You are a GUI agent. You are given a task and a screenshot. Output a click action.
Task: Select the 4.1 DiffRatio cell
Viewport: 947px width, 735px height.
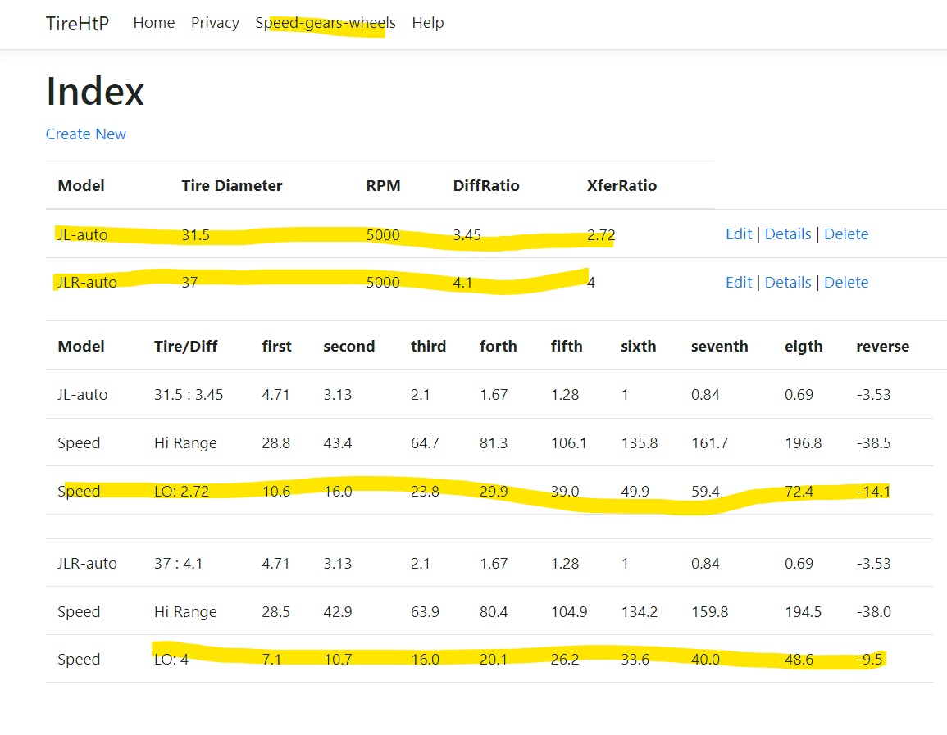coord(462,283)
